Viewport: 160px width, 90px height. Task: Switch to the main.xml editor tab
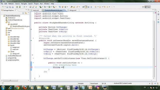36,10
